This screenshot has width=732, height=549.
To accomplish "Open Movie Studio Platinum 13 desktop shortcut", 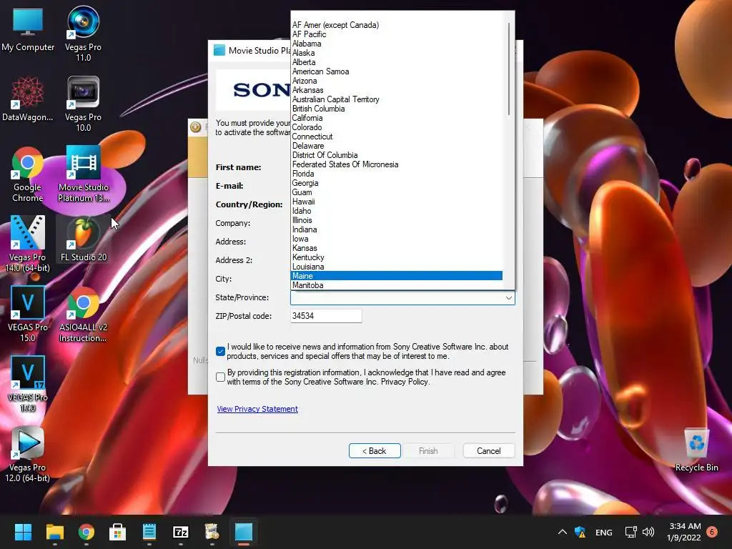I will (83, 174).
